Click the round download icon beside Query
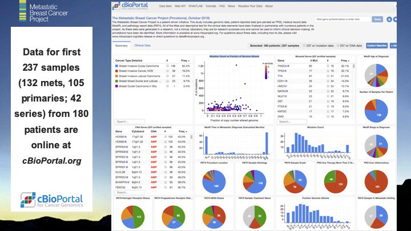Screen dimensions: 411x231 click(389, 19)
